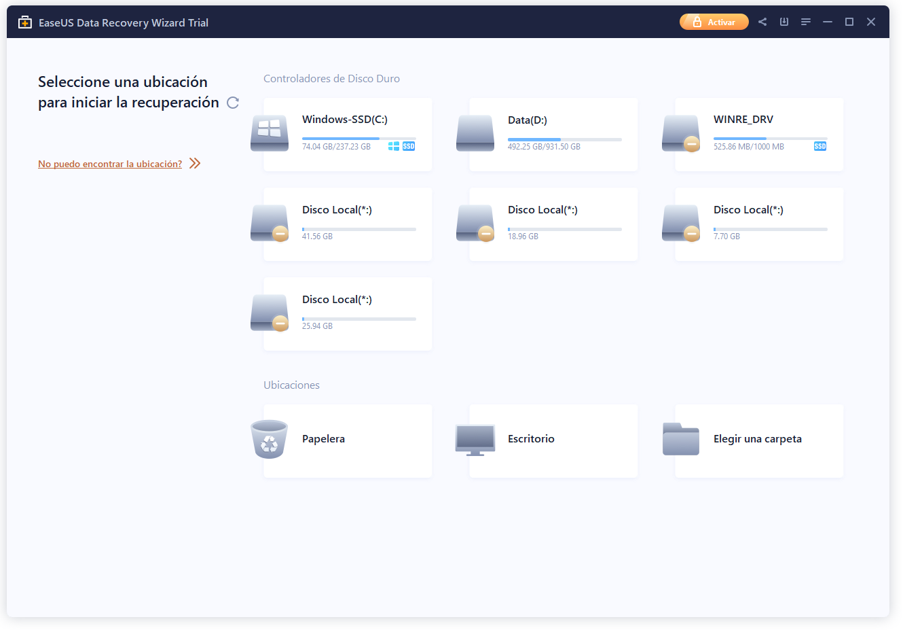Click the Activar upgrade button

click(x=714, y=22)
